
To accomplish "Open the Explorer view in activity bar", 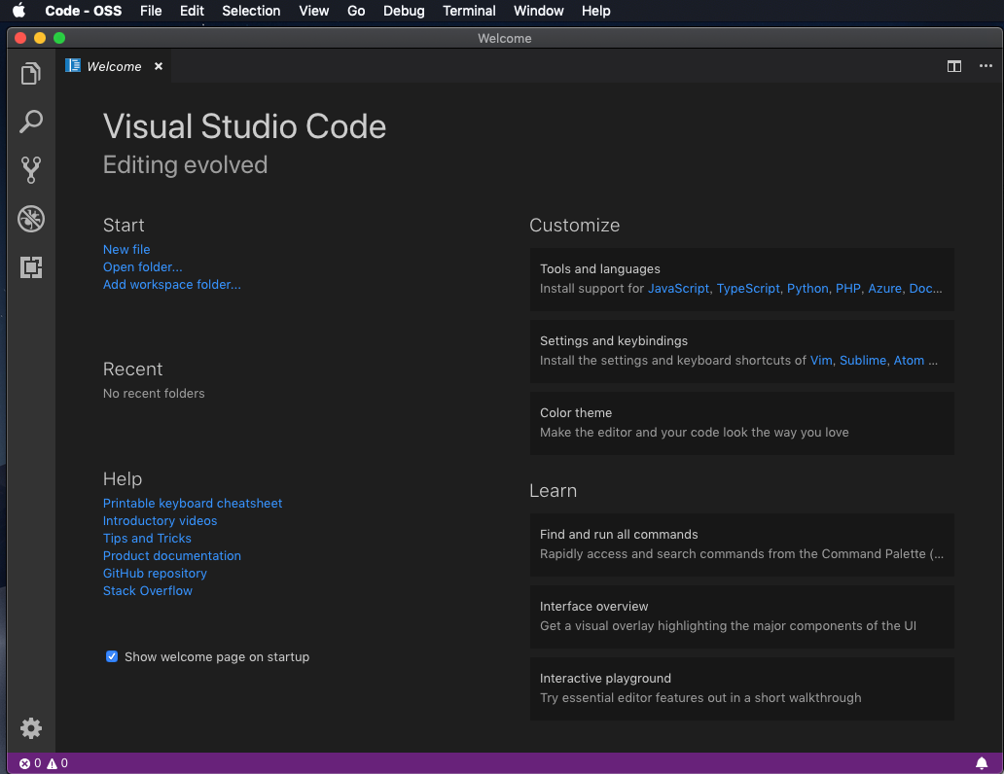I will click(31, 74).
